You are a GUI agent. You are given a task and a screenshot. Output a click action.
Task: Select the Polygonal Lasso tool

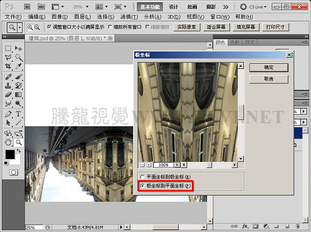coord(8,57)
